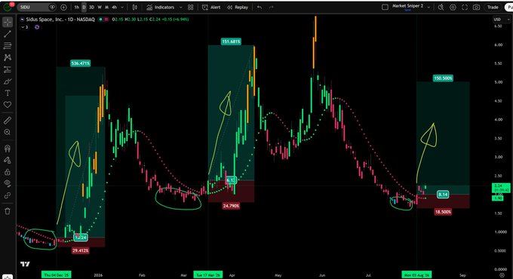This screenshot has width=513, height=279.
Task: Open the Trade panel button
Action: [493, 7]
